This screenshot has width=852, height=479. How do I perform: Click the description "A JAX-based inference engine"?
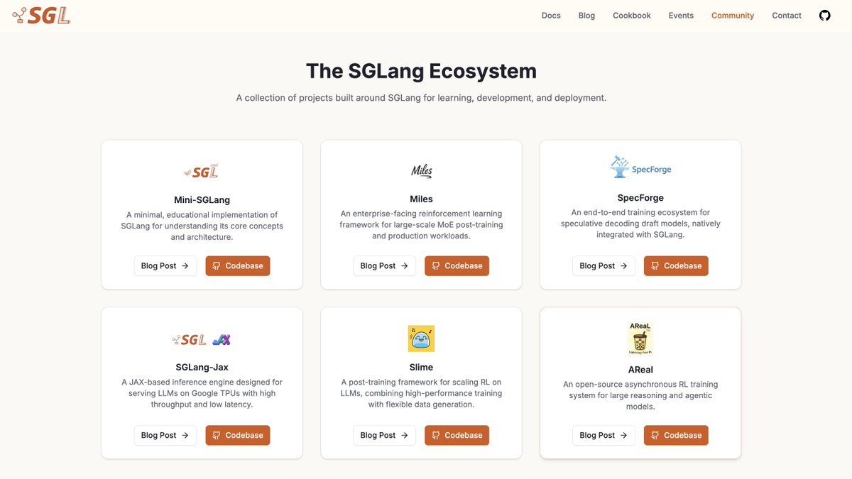point(202,393)
